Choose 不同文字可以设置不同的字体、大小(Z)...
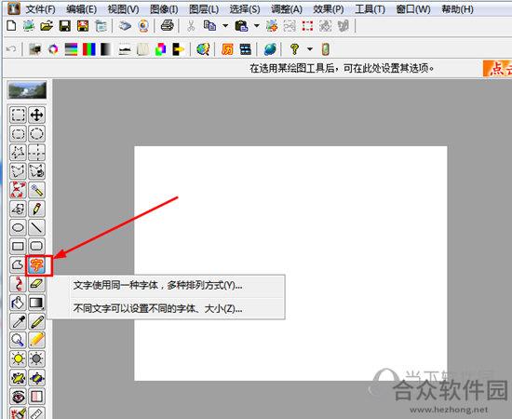This screenshot has width=512, height=419. (167, 308)
